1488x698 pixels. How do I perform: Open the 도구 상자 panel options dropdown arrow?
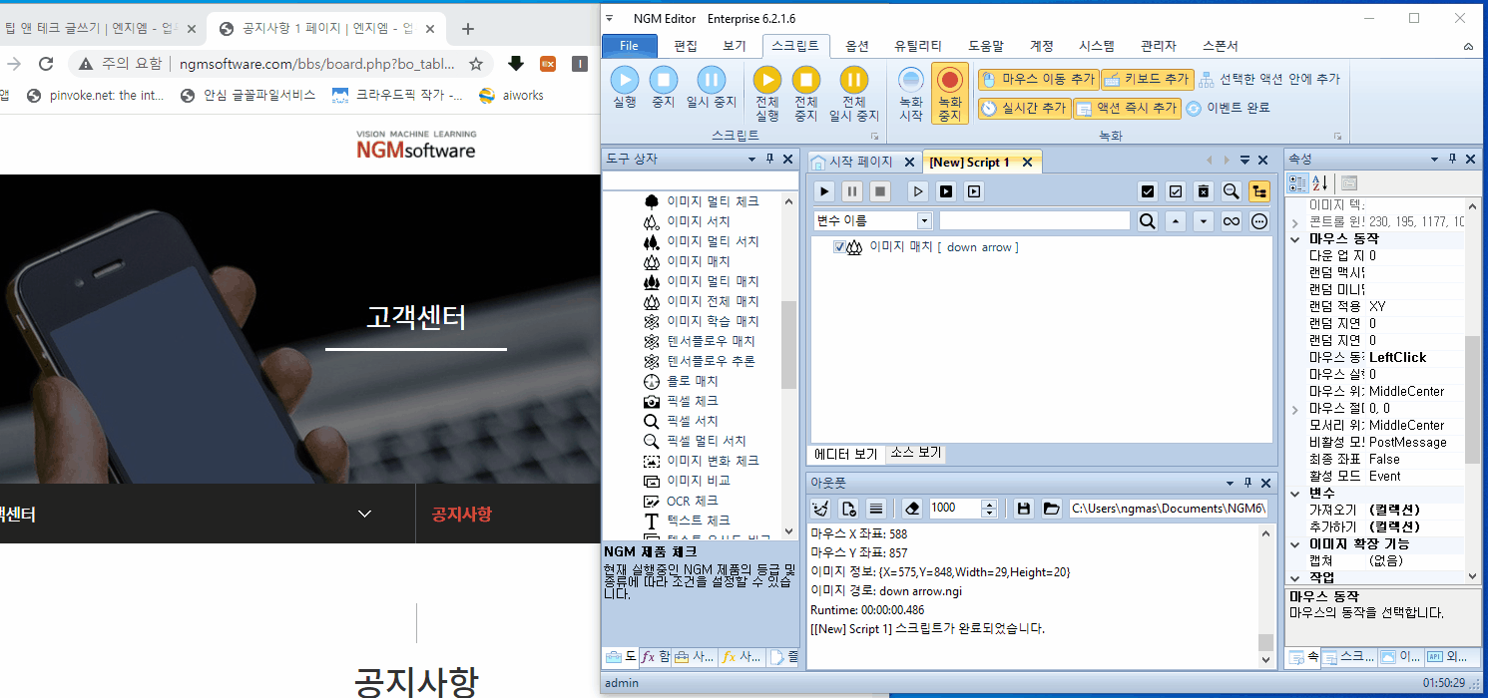pos(751,160)
